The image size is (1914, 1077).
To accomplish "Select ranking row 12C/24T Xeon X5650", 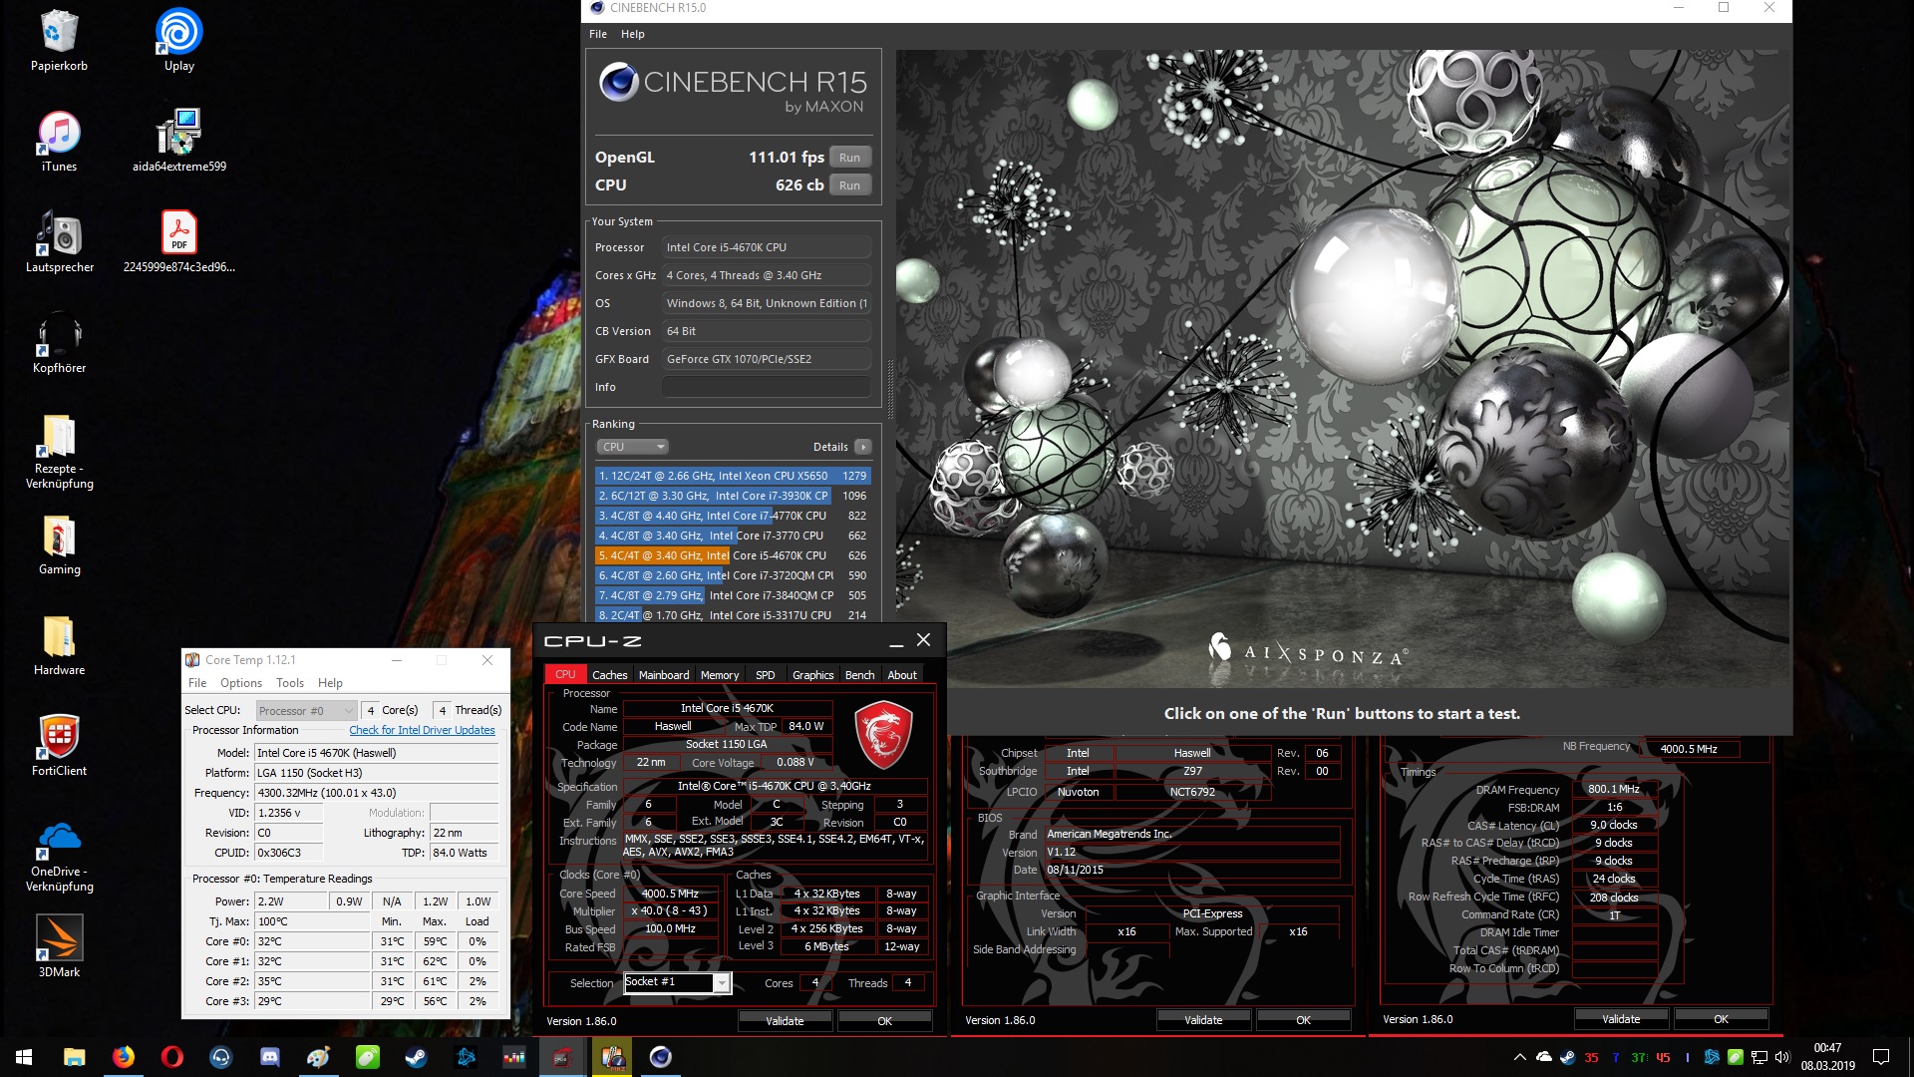I will (x=733, y=476).
